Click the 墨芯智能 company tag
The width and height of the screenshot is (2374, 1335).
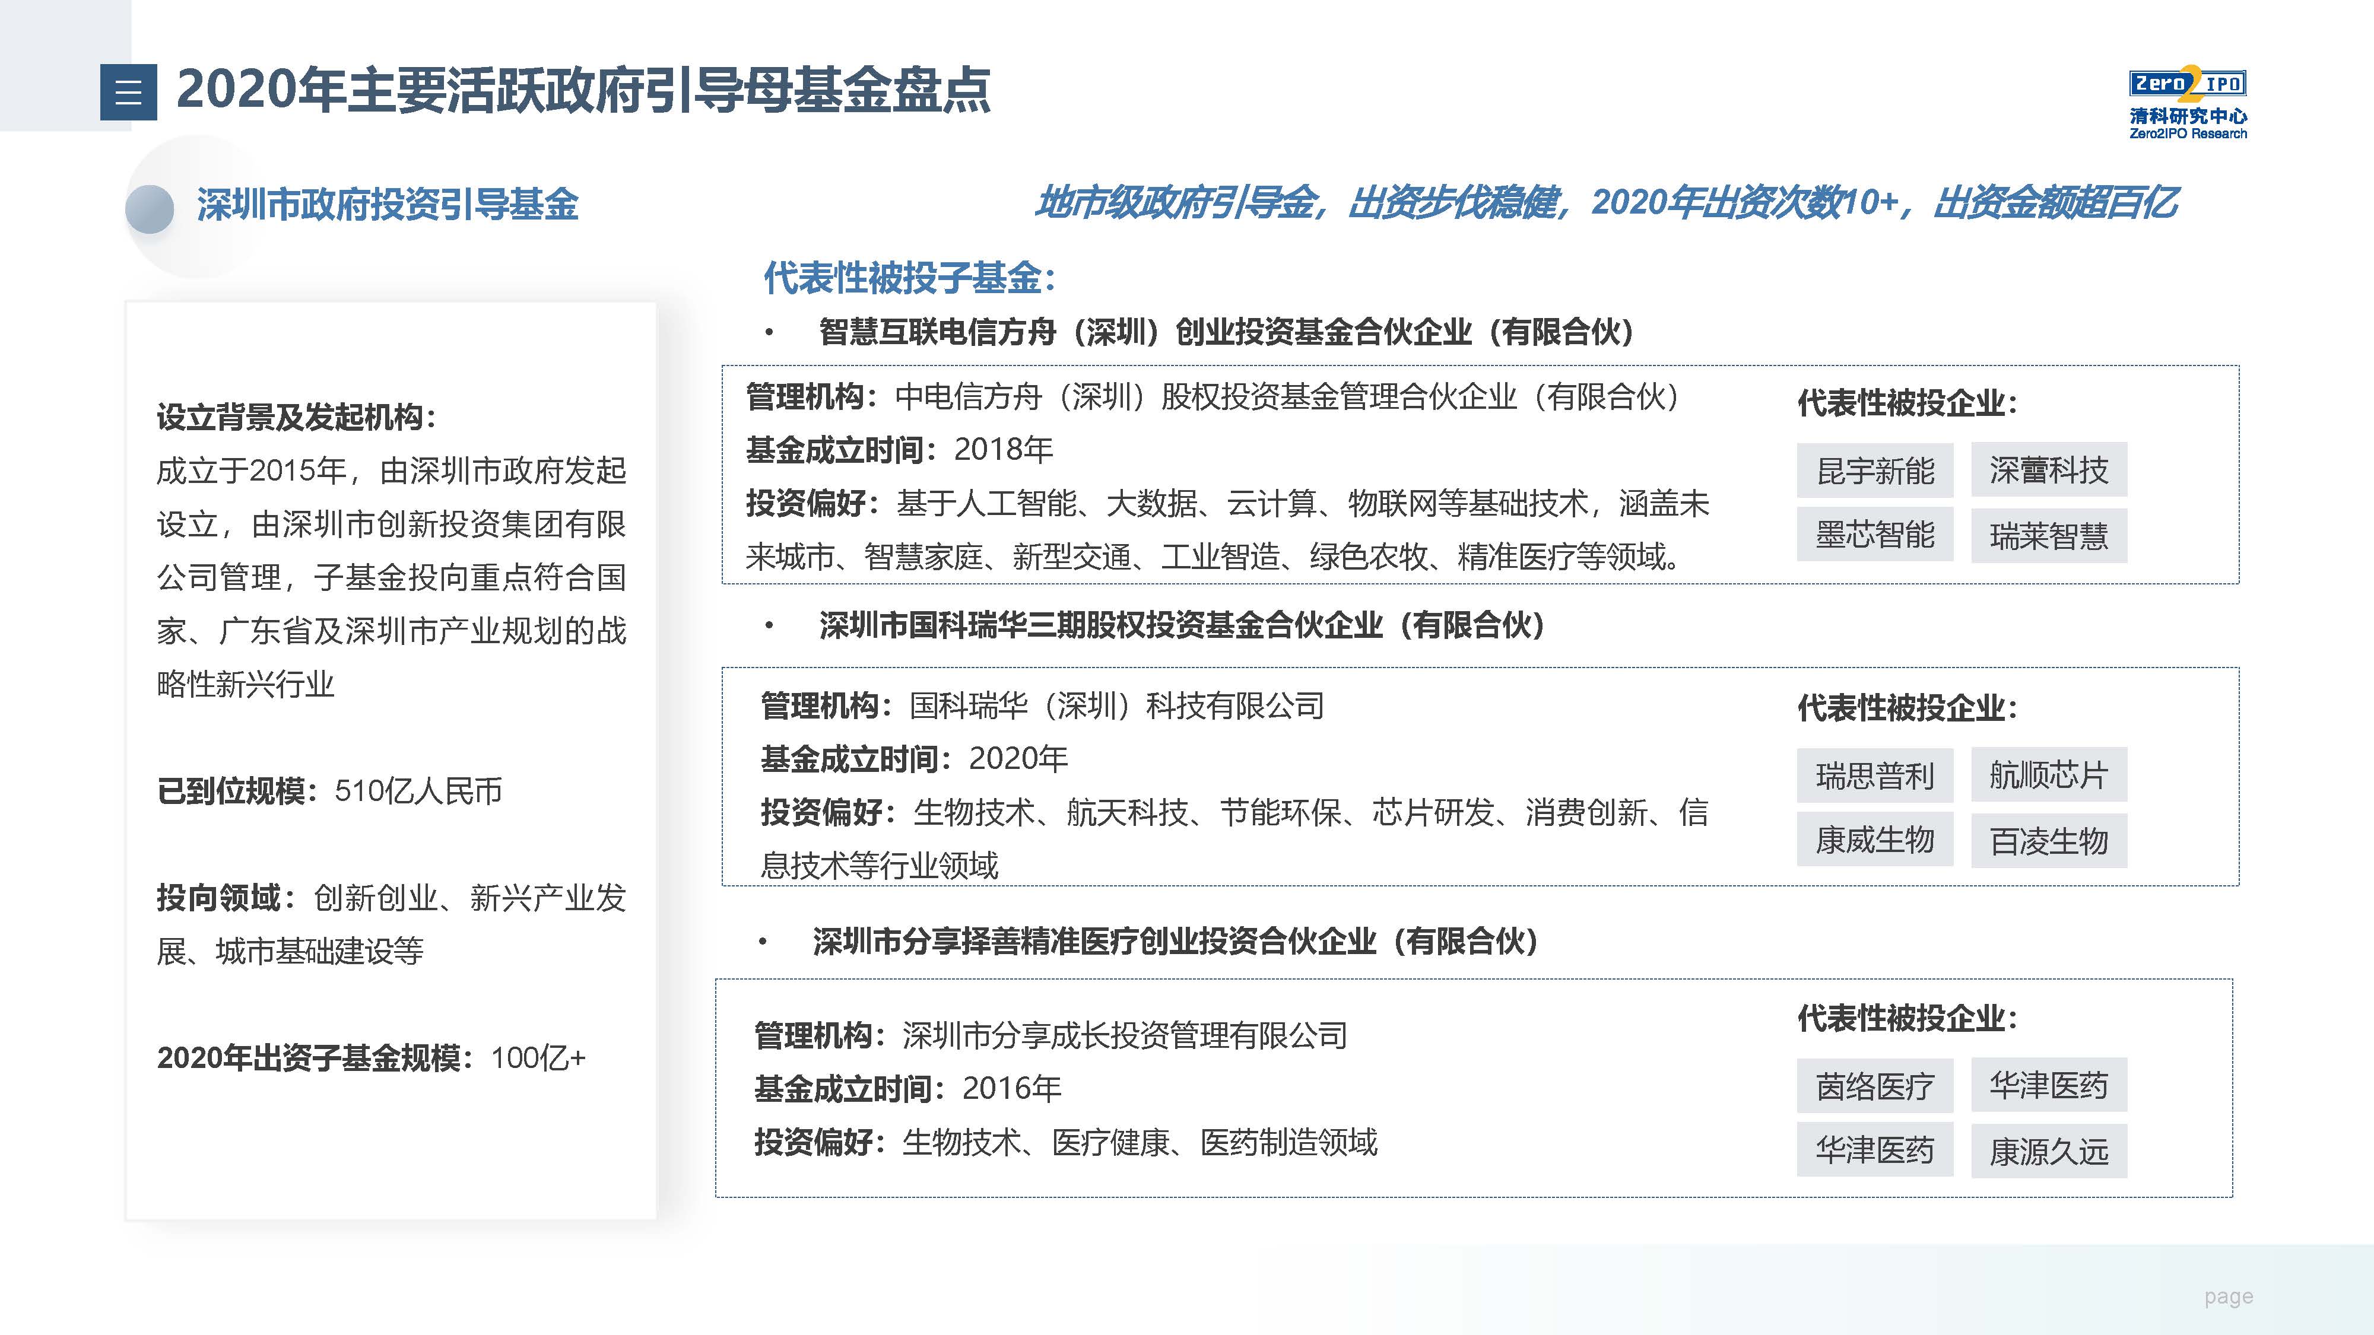click(1874, 535)
